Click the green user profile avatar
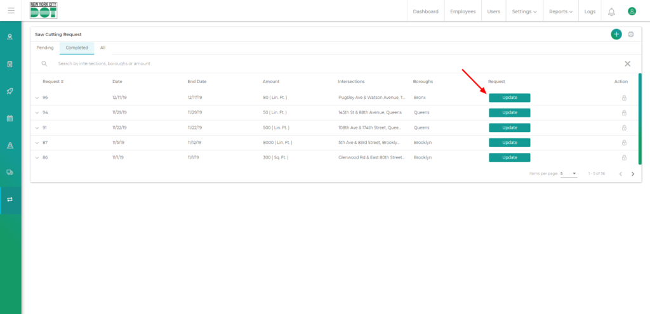The width and height of the screenshot is (650, 314). tap(632, 11)
